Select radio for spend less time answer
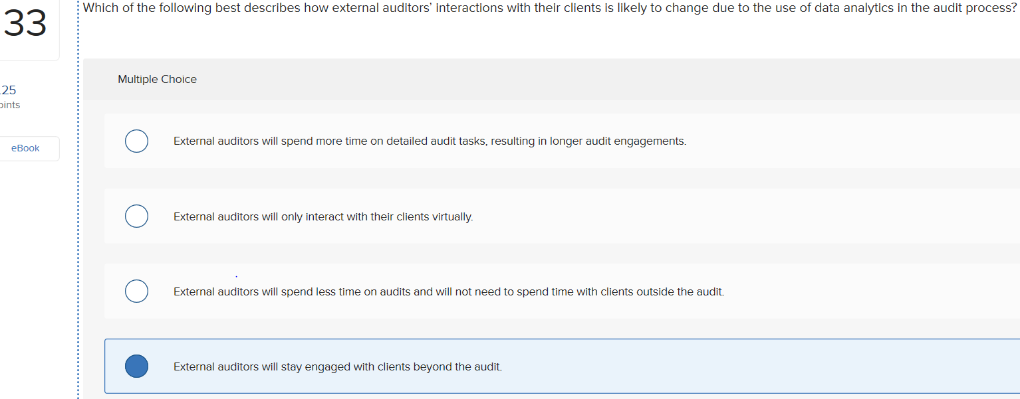Image resolution: width=1020 pixels, height=399 pixels. click(136, 291)
